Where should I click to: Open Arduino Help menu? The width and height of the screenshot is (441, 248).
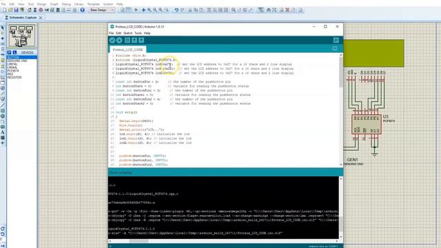[147, 33]
